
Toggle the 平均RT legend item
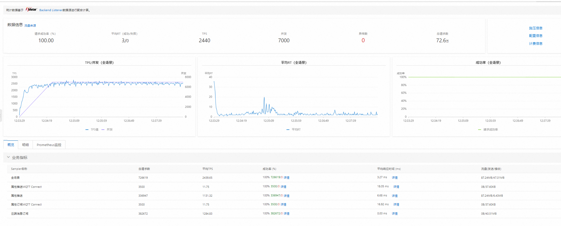click(x=294, y=130)
